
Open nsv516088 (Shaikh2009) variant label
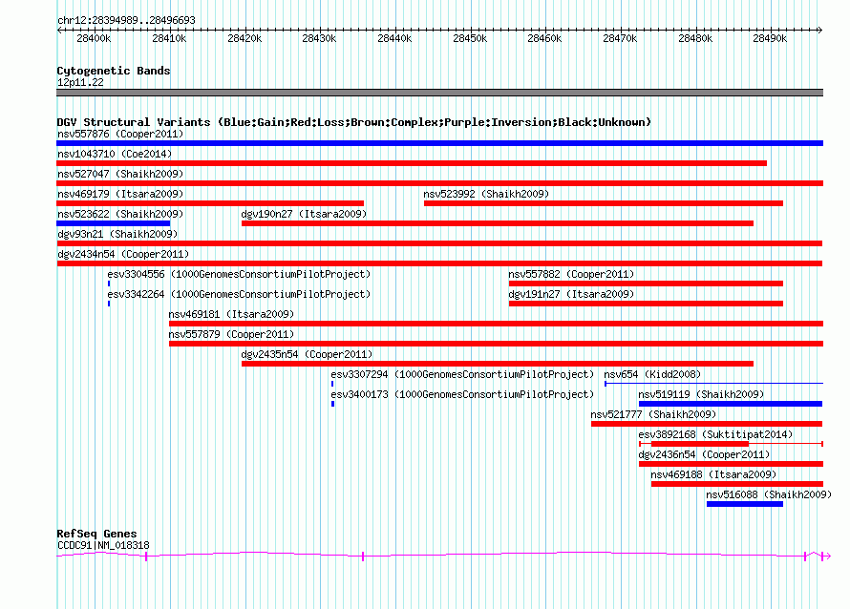click(769, 494)
